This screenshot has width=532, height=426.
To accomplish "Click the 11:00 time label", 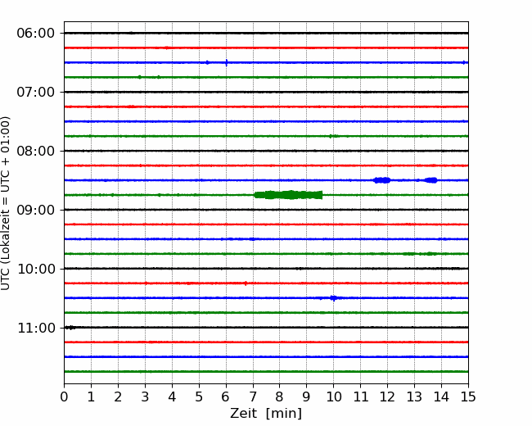I will click(36, 328).
